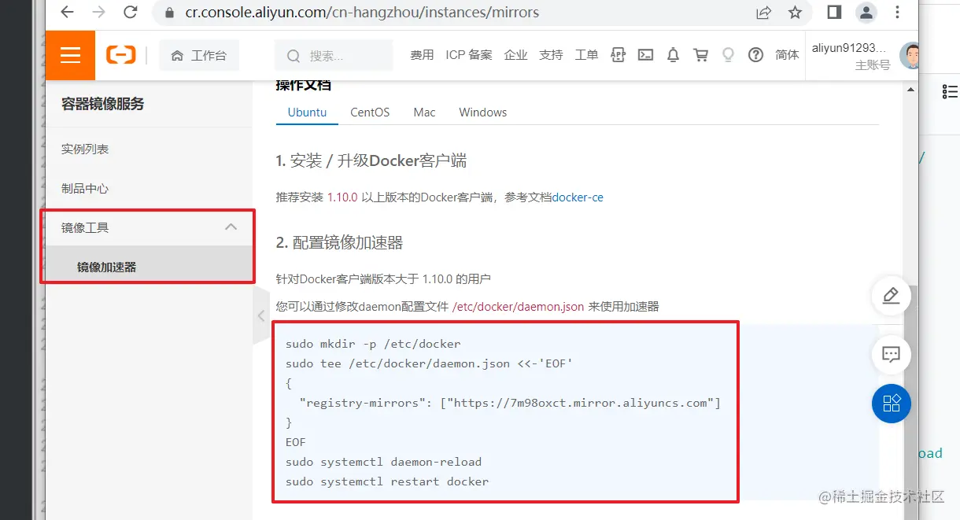Click the user avatar picture
The width and height of the screenshot is (960, 520).
tap(910, 56)
